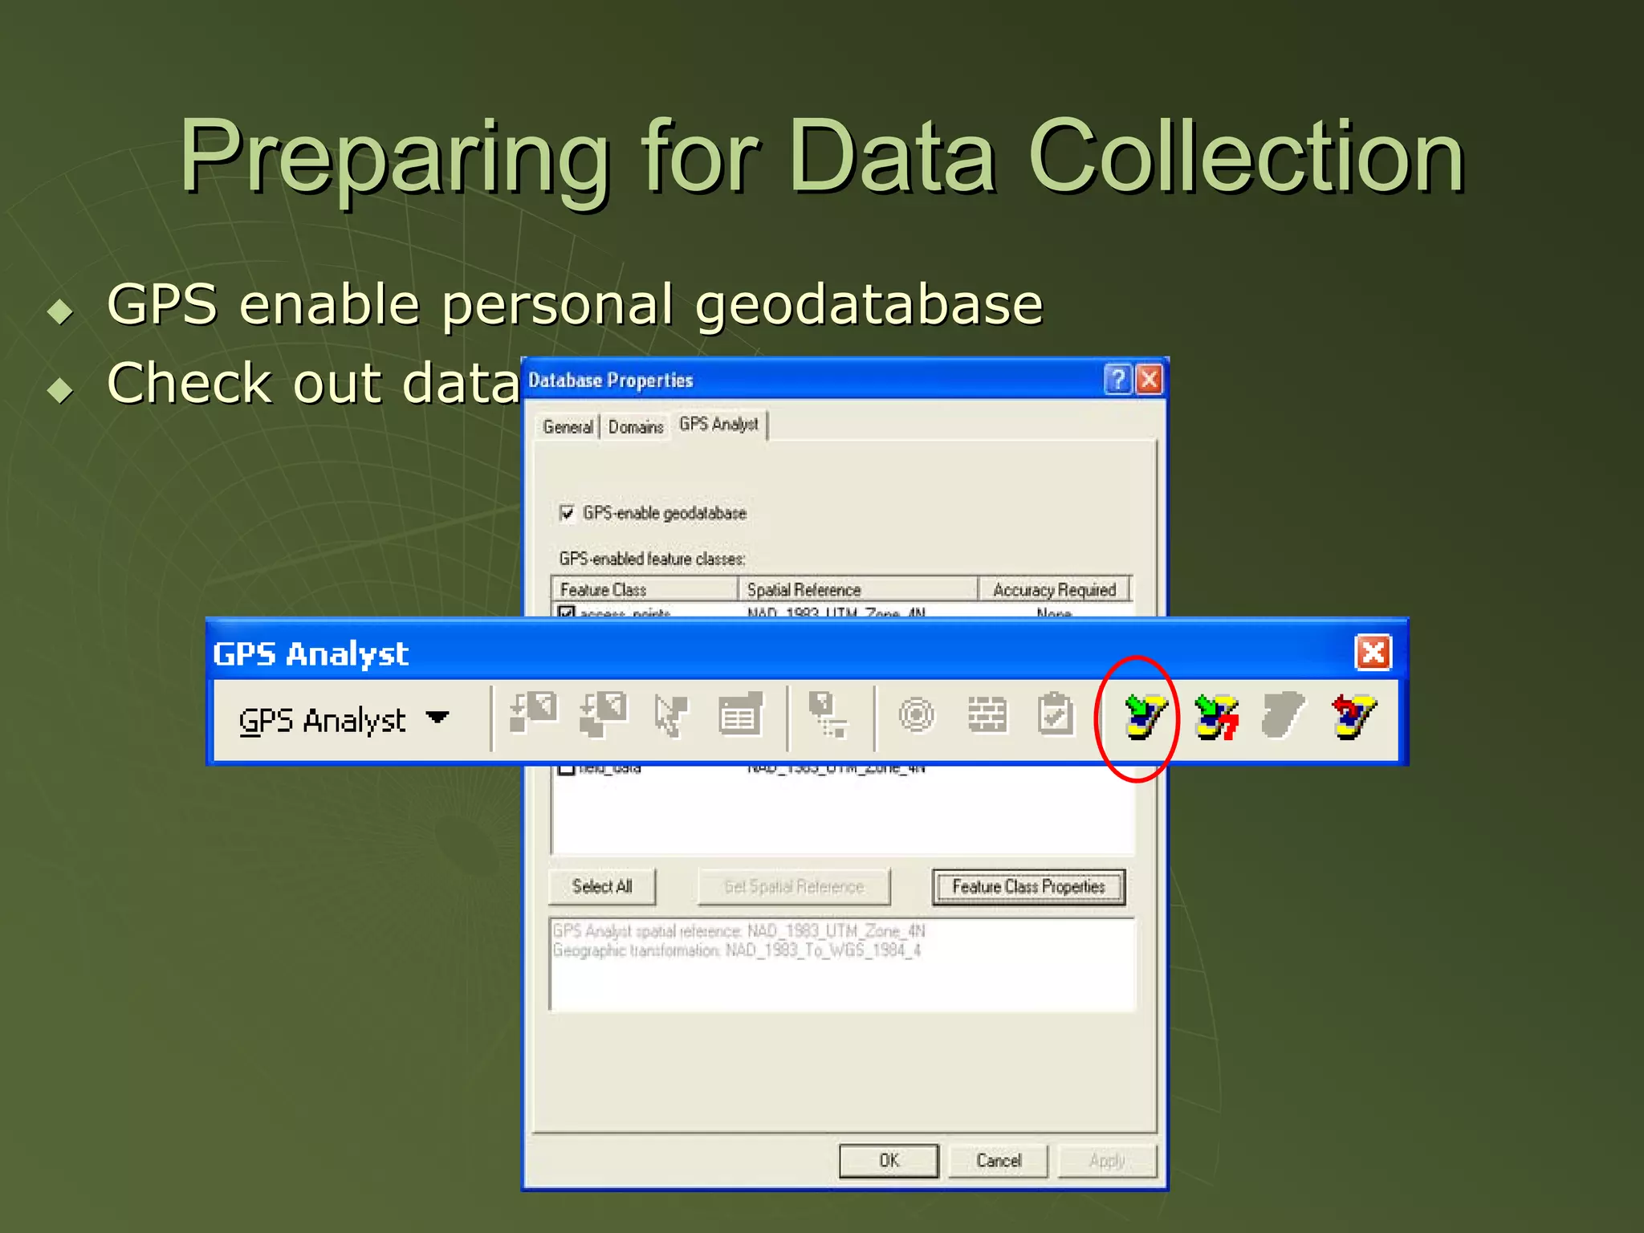Click the Set Spatial Reference button
Viewport: 1644px width, 1233px height.
click(x=793, y=886)
